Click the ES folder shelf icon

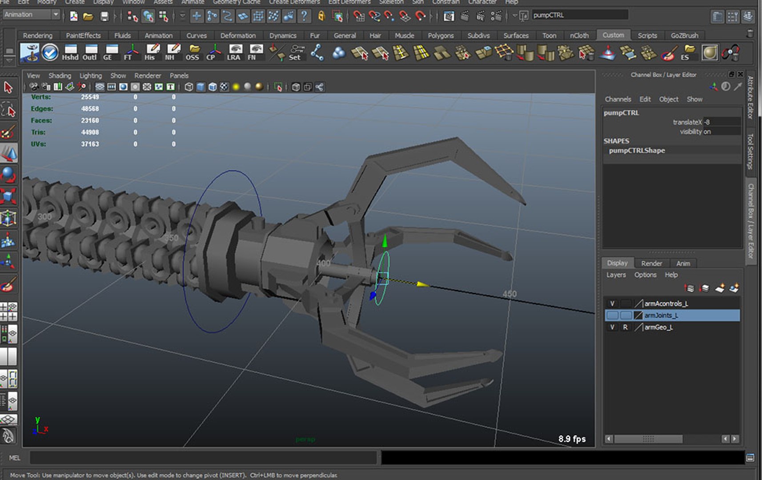pos(689,52)
